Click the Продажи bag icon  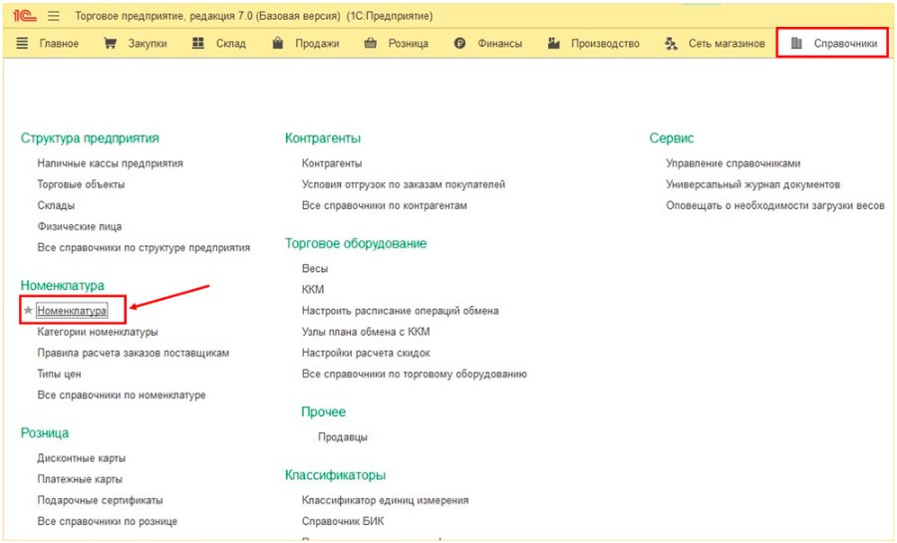(277, 43)
